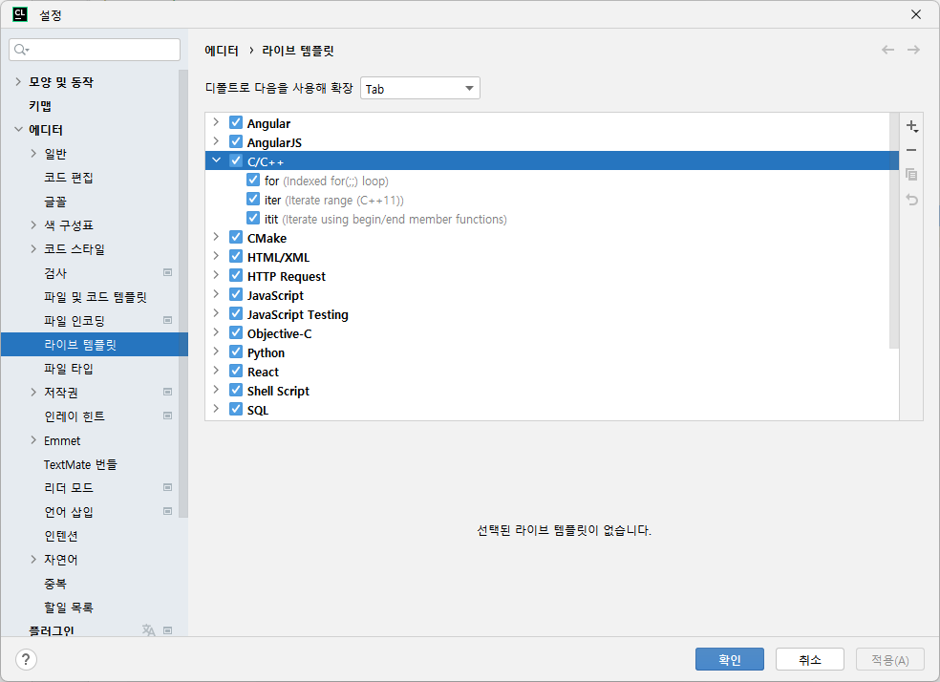Expand the Shell Script template group
This screenshot has height=682, width=940.
(x=217, y=390)
